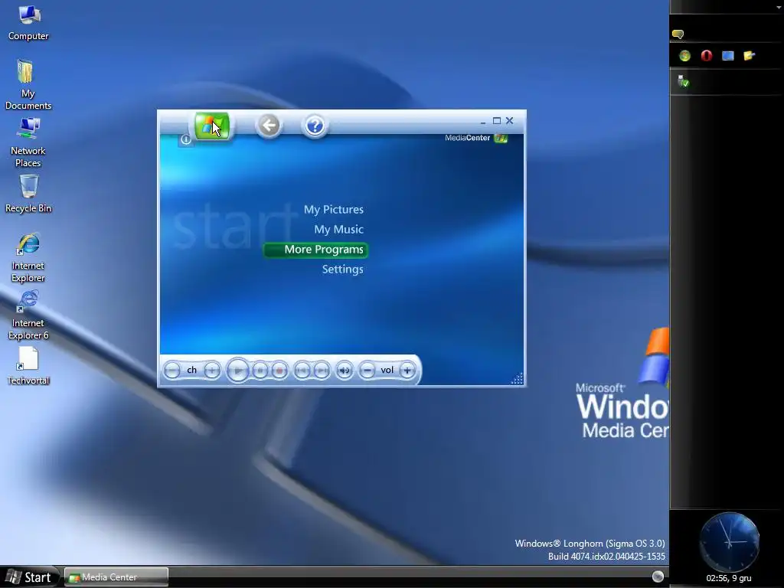Click the analog clock in sidebar
Screen dimensions: 784x588
coord(729,542)
